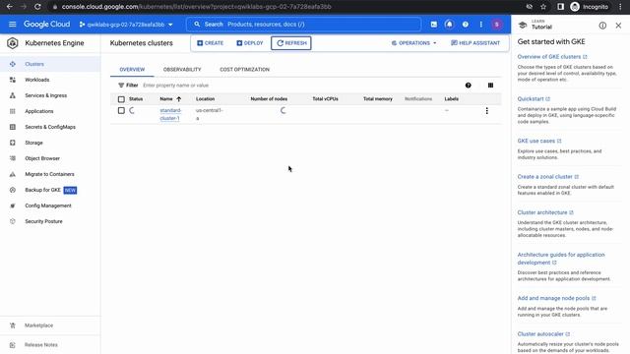
Task: Open Applications in the sidebar
Action: (39, 111)
